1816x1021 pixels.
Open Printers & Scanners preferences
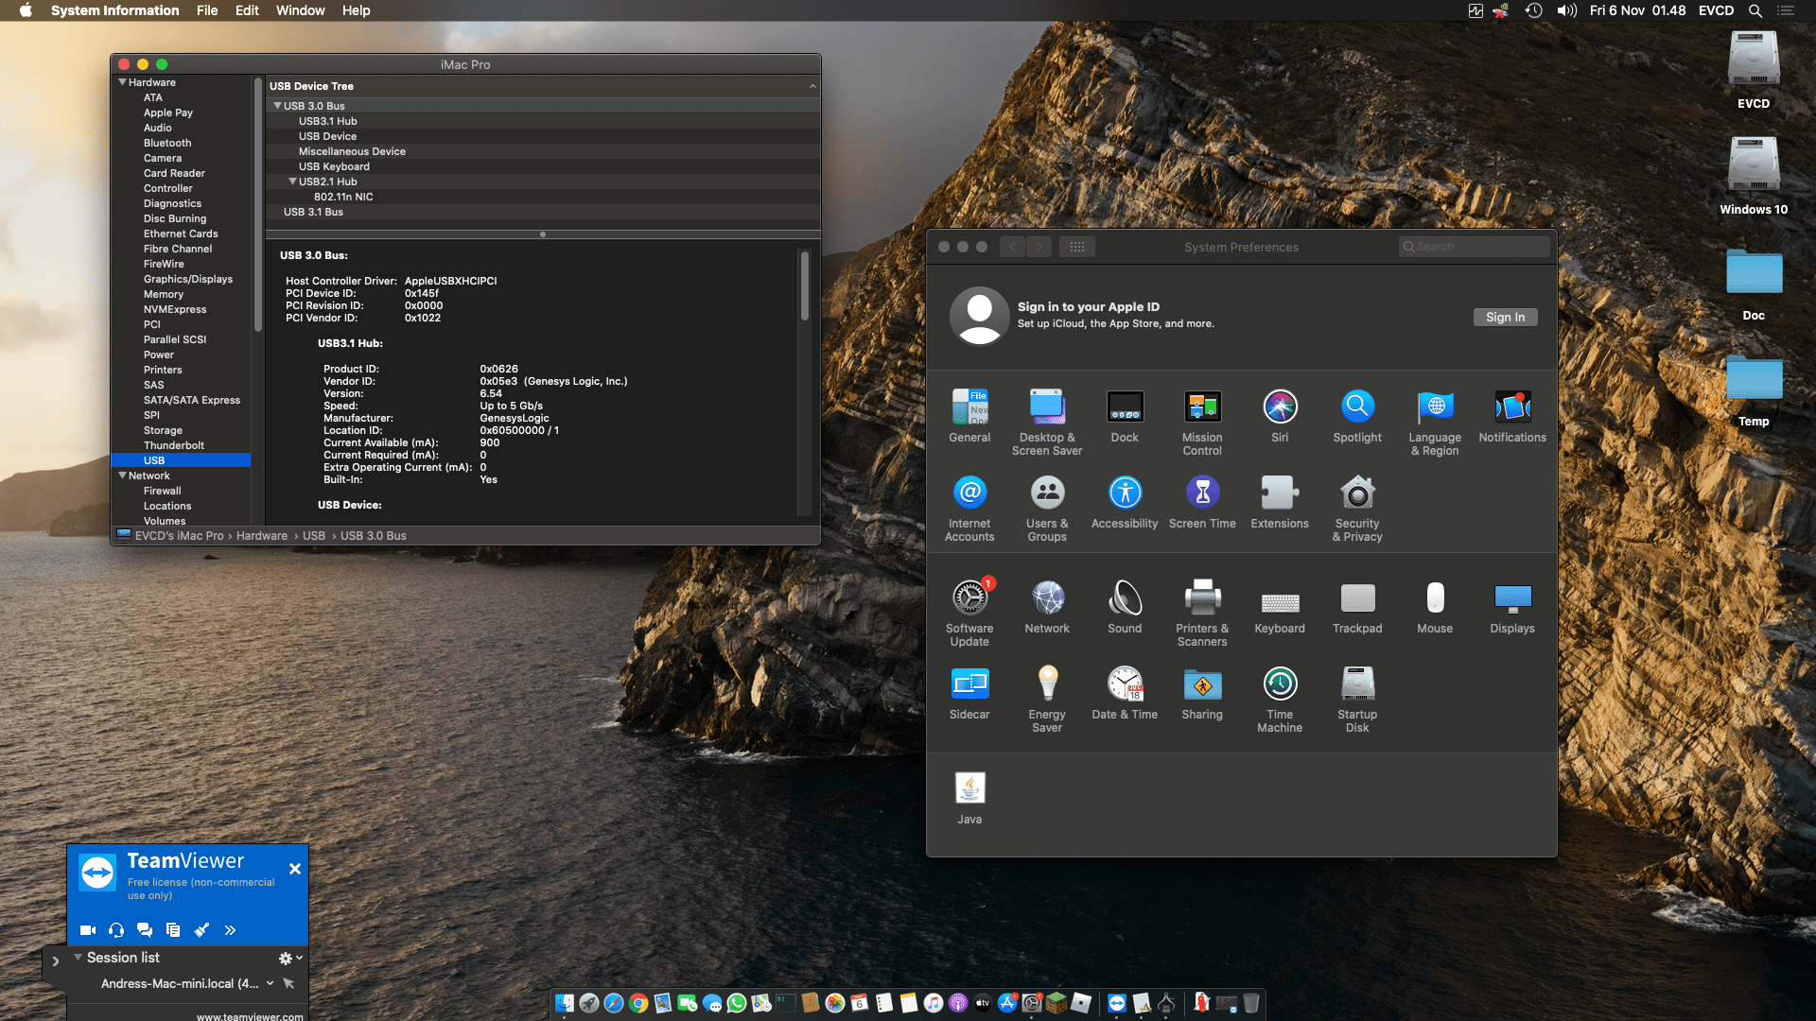tap(1202, 613)
